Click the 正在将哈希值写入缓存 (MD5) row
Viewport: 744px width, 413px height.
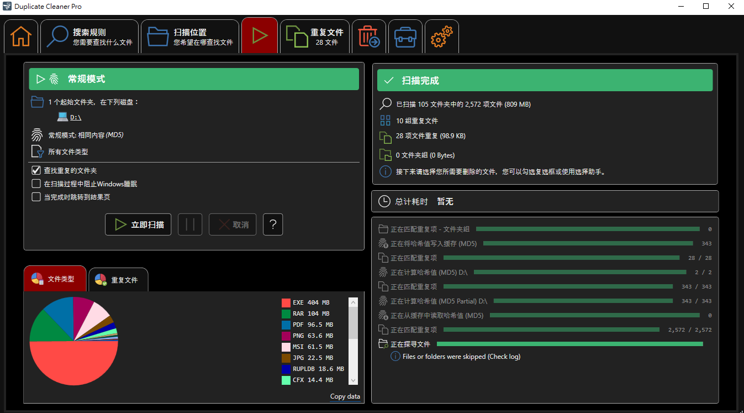(545, 243)
